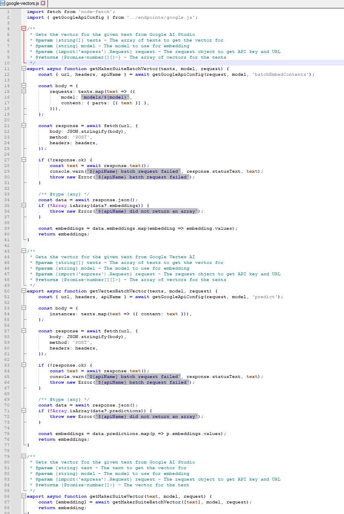
Task: Collapse the getVertexBatchVector function at line 50
Action: pyautogui.click(x=24, y=291)
